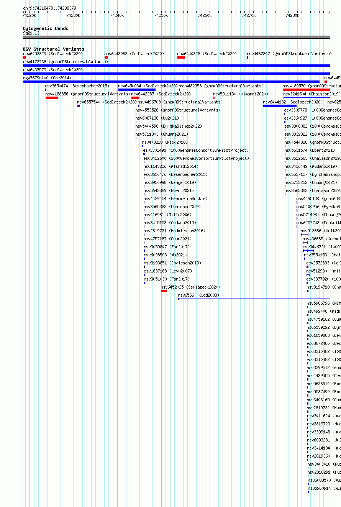Open the nsv3051030 (Fan2017) label

click(167, 279)
